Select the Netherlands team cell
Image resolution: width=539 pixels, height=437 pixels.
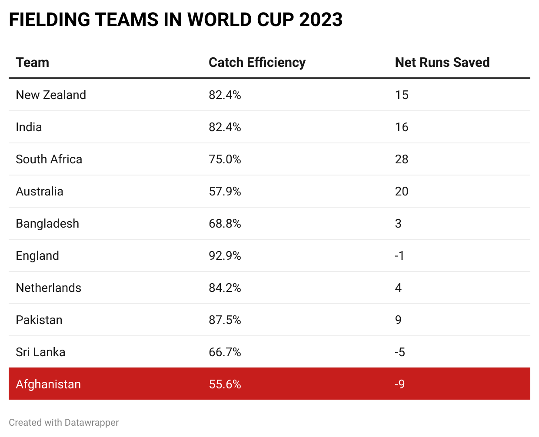point(48,288)
